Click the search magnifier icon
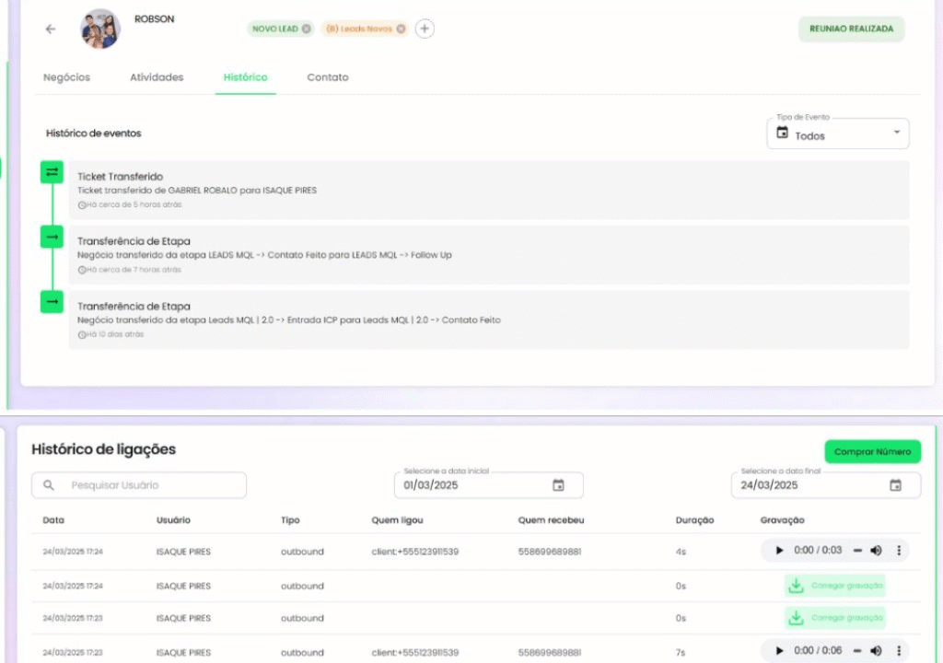The height and width of the screenshot is (663, 943). point(49,485)
